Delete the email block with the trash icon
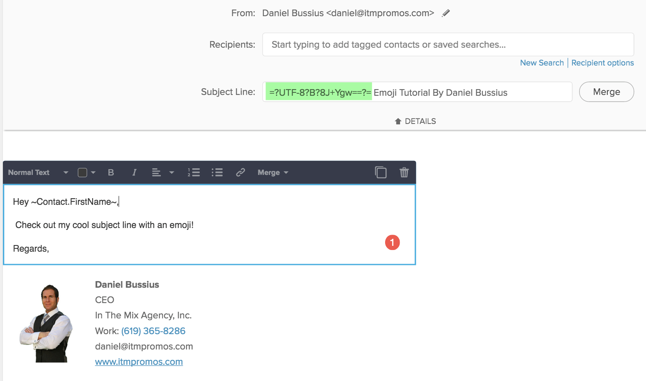646x381 pixels. pyautogui.click(x=404, y=172)
